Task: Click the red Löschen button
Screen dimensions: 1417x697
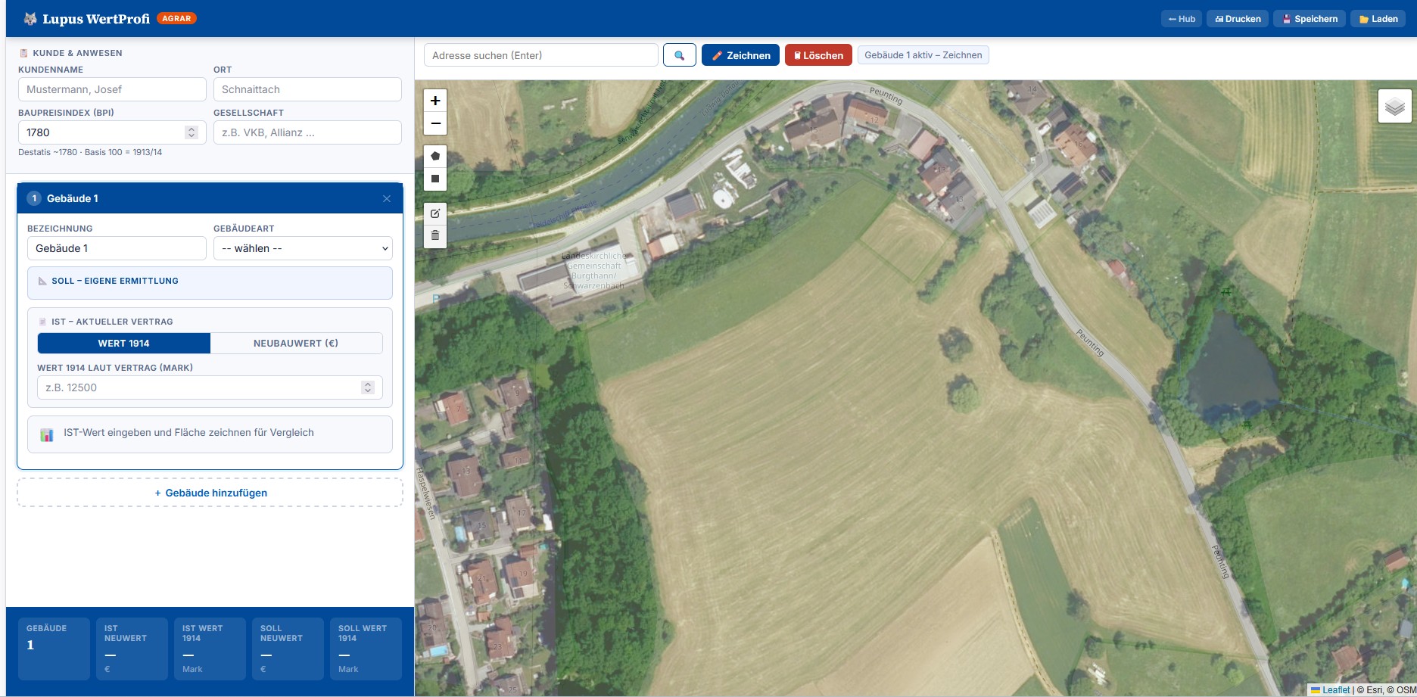Action: pyautogui.click(x=818, y=55)
